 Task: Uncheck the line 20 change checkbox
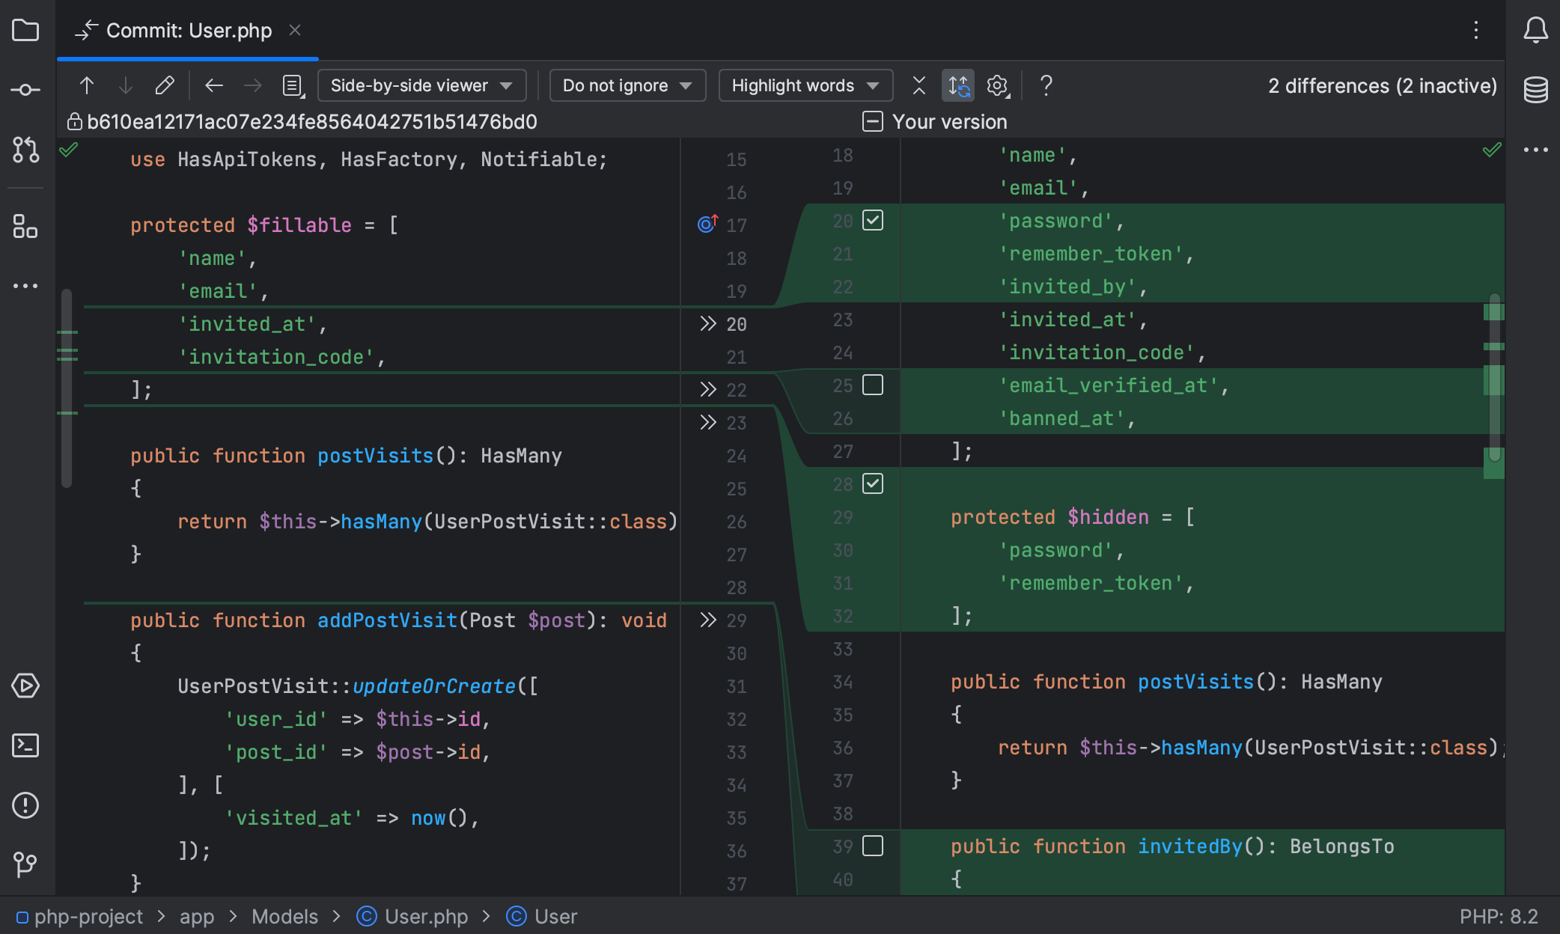[x=873, y=220]
